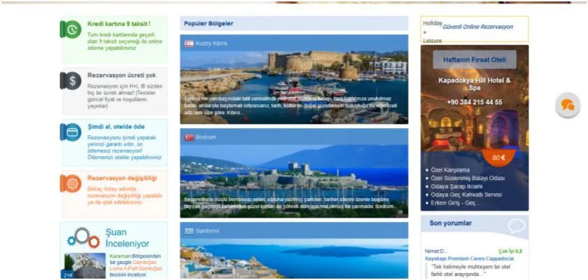Click the 80 € price badge
The width and height of the screenshot is (588, 280).
tap(498, 157)
